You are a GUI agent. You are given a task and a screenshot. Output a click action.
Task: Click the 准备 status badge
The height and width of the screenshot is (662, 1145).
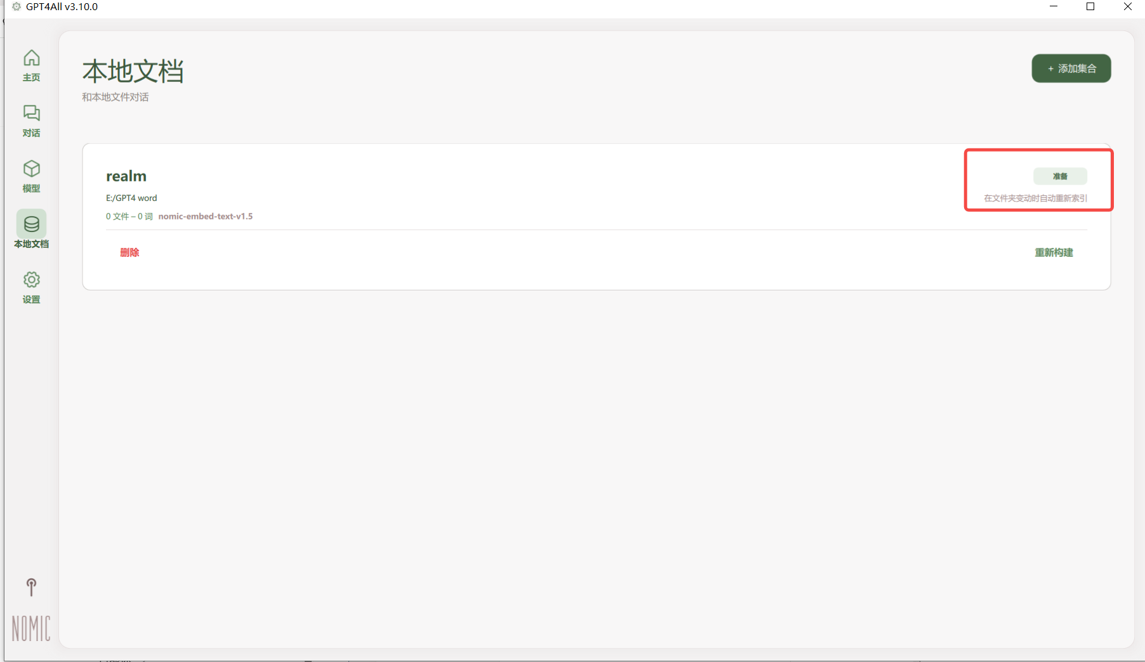click(x=1060, y=176)
